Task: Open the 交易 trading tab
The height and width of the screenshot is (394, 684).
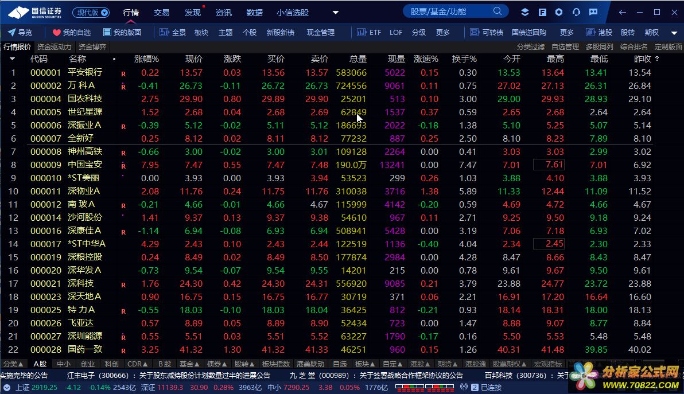Action: 161,13
